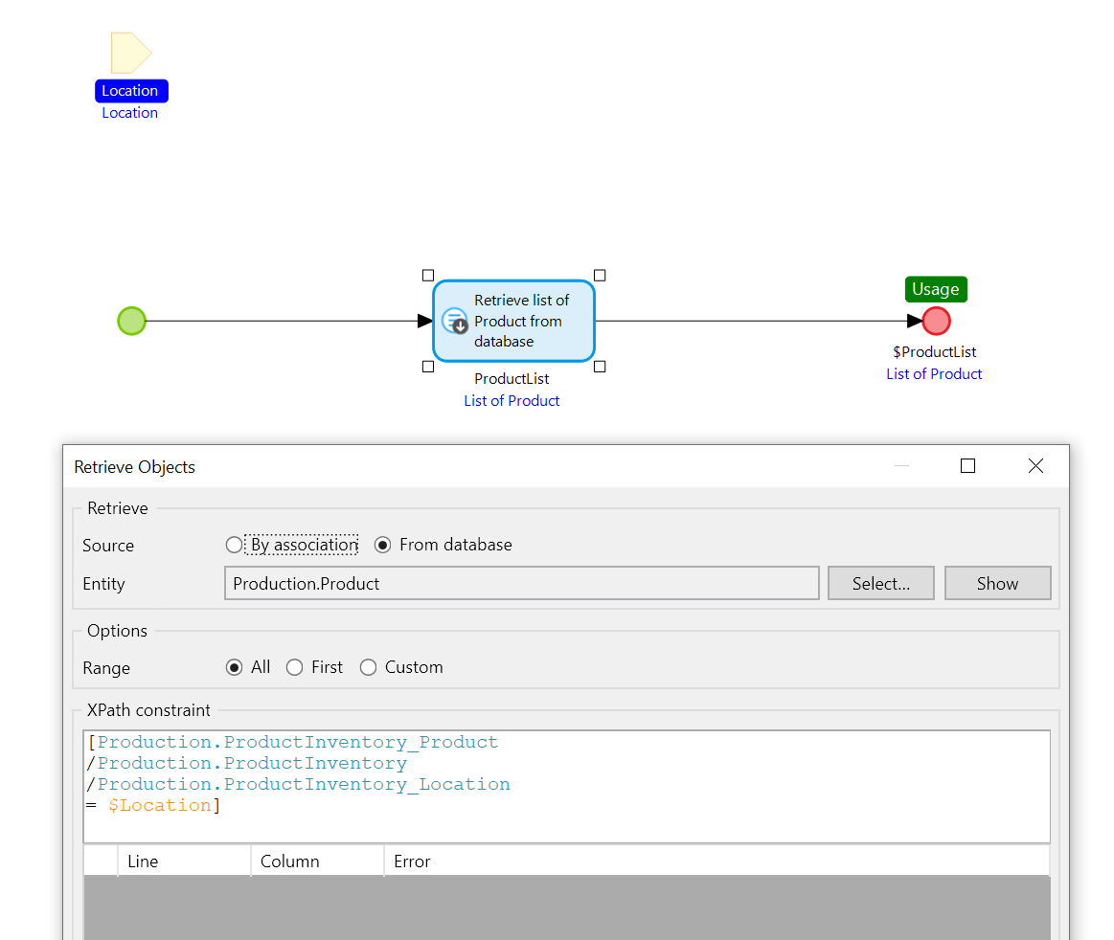Click the Column column header
Screen dimensions: 1114x940
[x=317, y=862]
